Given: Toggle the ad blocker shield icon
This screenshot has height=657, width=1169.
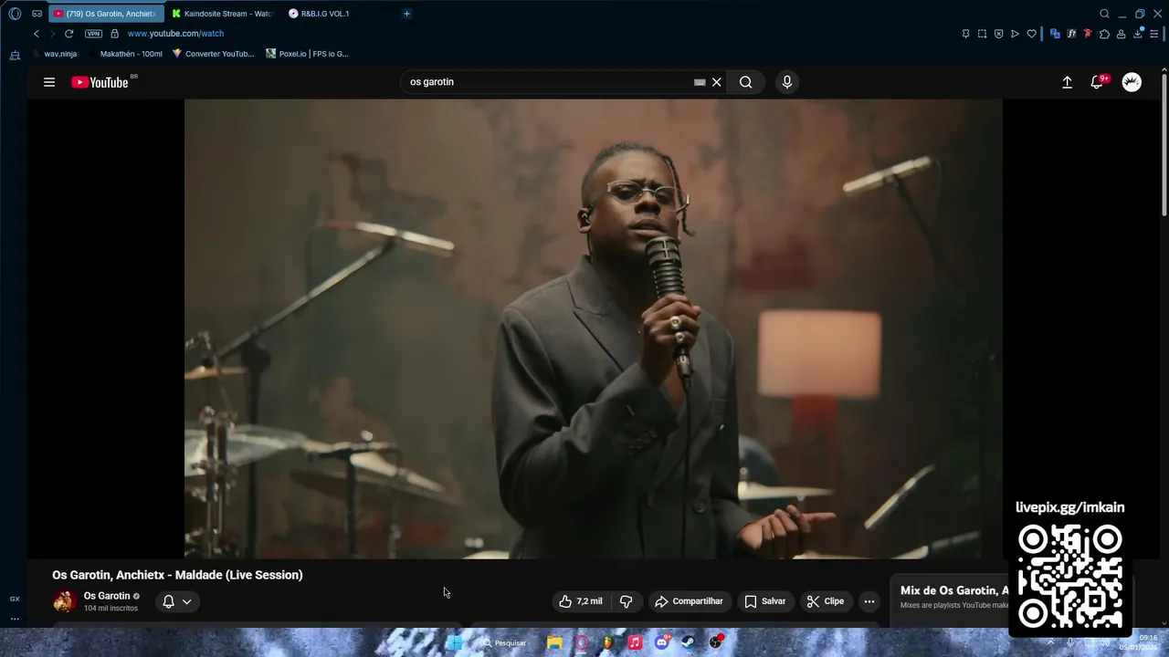Looking at the screenshot, I should point(998,34).
